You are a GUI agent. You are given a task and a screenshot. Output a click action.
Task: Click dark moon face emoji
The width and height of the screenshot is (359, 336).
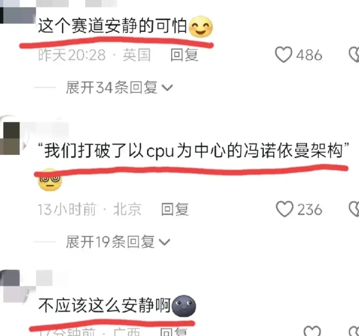coord(184,306)
